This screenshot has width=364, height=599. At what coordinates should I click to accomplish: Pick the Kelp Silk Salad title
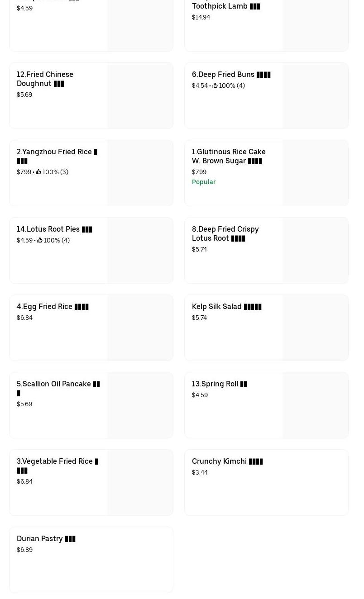click(226, 307)
